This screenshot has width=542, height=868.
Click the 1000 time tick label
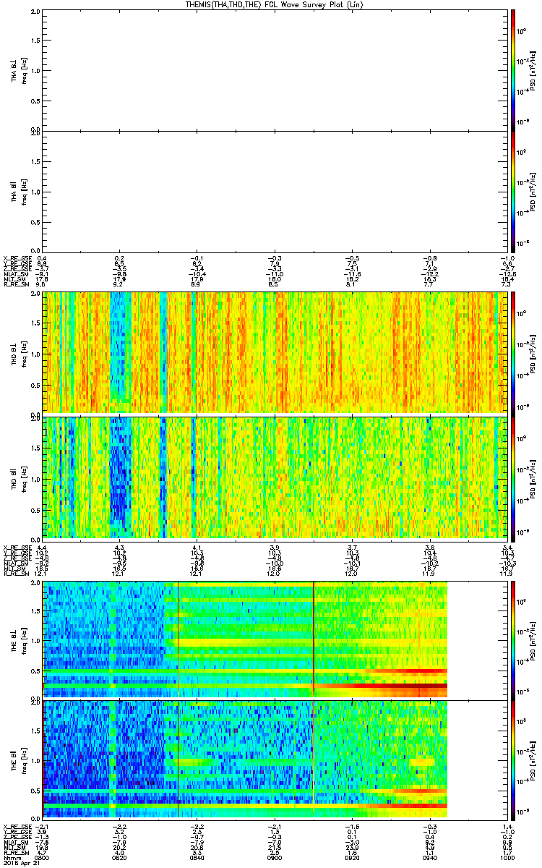pos(507,857)
